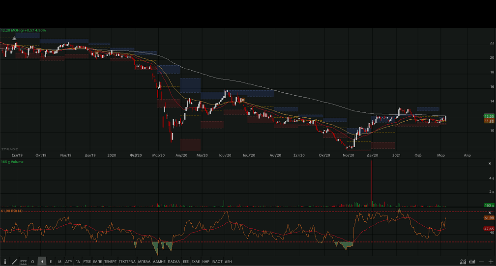Open the FTSE index chart
496x266 pixels.
click(x=87, y=262)
